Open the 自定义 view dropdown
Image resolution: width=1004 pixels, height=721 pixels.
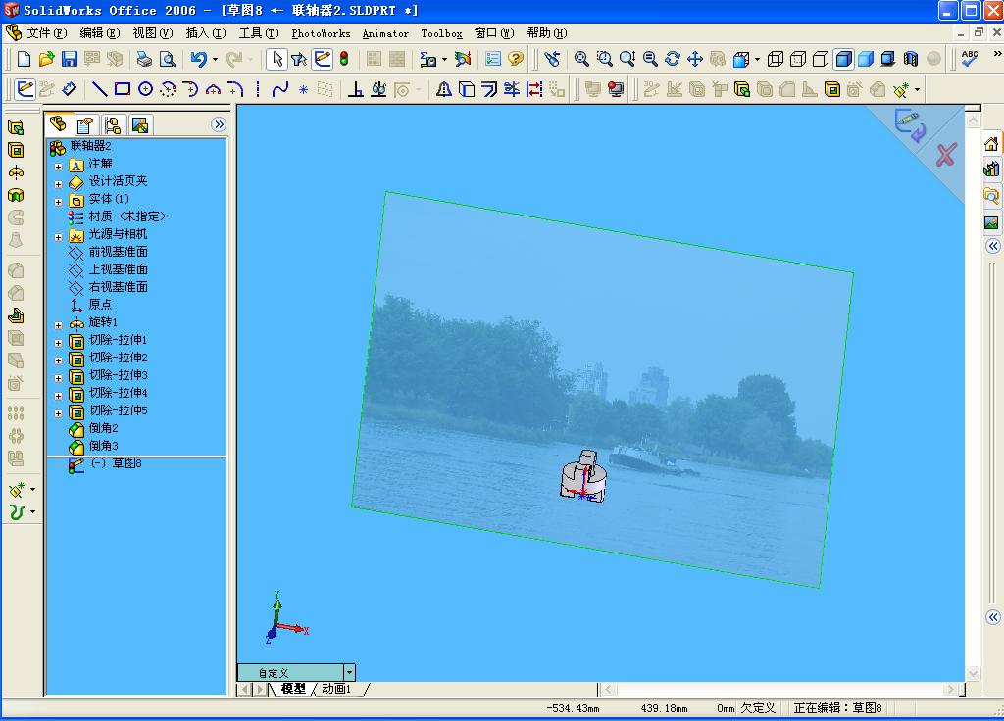(x=350, y=672)
